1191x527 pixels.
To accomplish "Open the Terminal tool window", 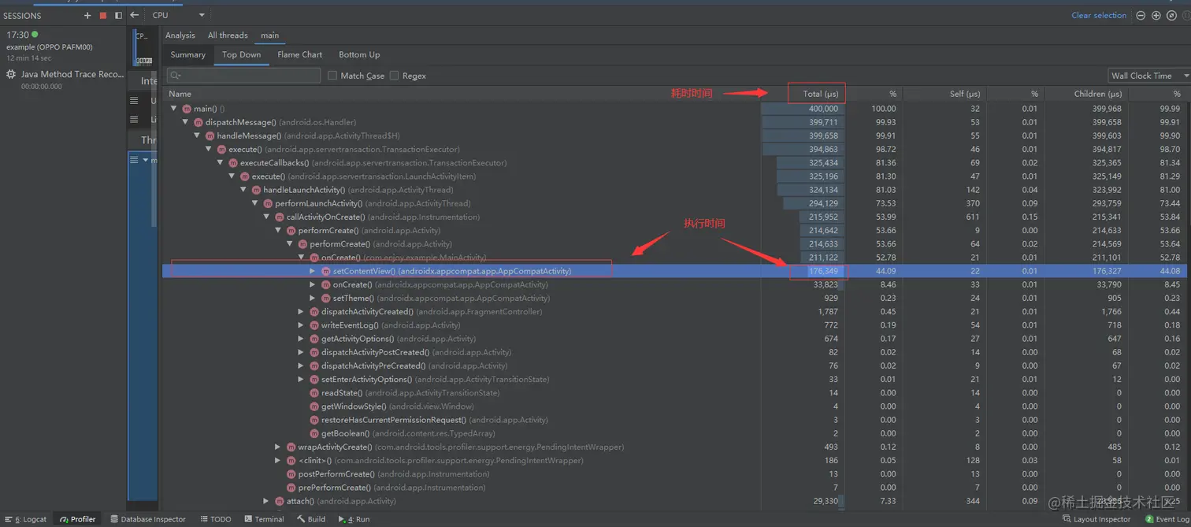I will (x=264, y=519).
